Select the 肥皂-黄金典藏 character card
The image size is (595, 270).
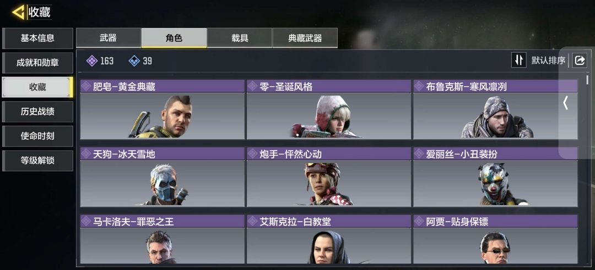click(x=163, y=109)
